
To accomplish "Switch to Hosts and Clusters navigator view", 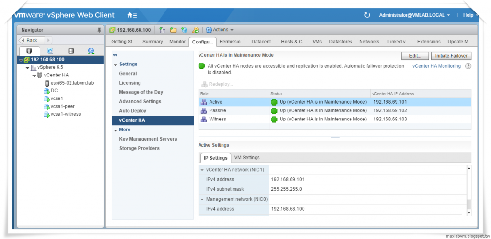I will (30, 51).
